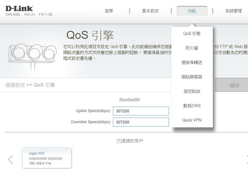Select 防火牆 firewall menu entry
Image resolution: width=248 pixels, height=169 pixels.
[192, 48]
